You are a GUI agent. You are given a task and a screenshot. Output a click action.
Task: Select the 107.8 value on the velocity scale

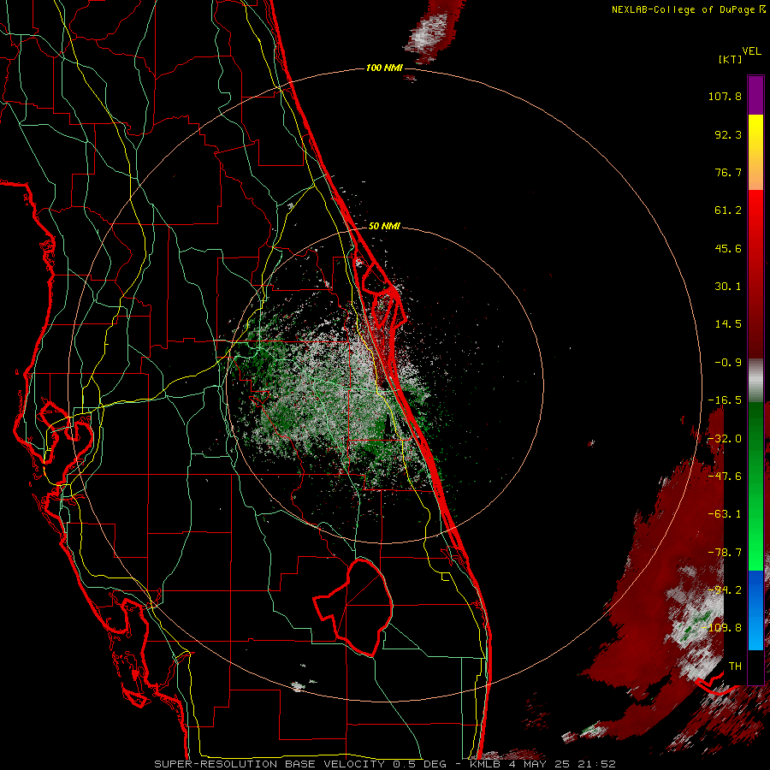(x=725, y=96)
